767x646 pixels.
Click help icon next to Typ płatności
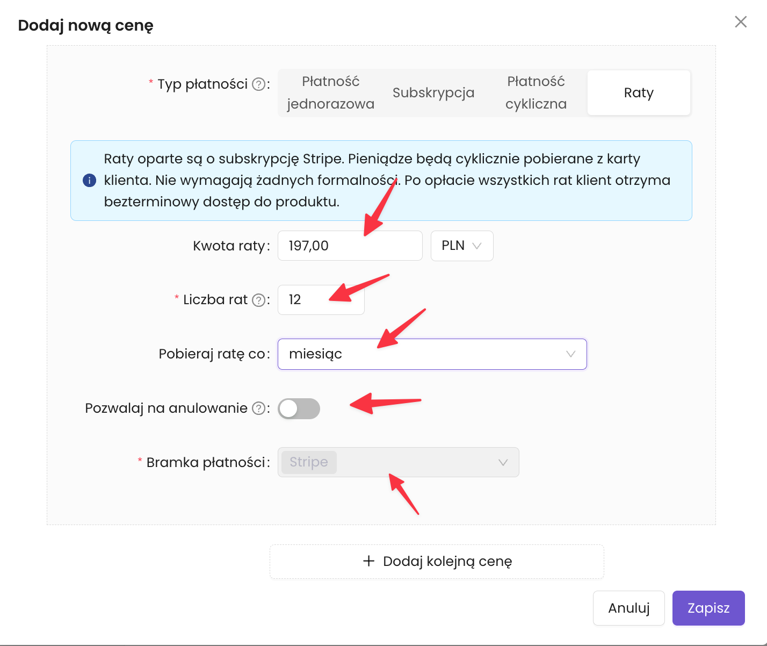[259, 84]
